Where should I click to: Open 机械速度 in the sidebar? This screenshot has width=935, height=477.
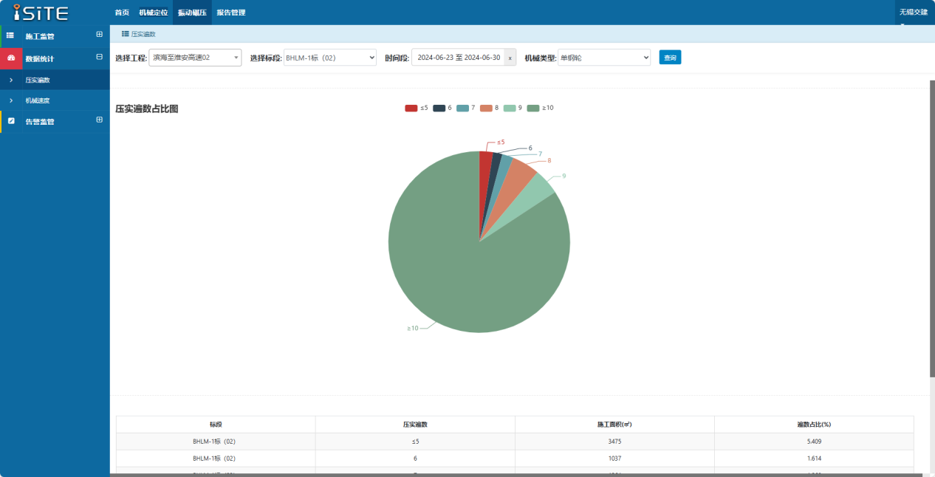tap(38, 100)
